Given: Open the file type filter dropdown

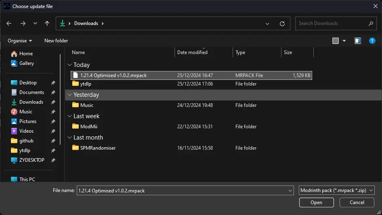Looking at the screenshot, I should coord(337,190).
